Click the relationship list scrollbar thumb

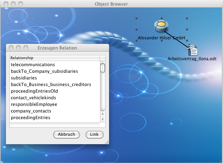coord(102,68)
